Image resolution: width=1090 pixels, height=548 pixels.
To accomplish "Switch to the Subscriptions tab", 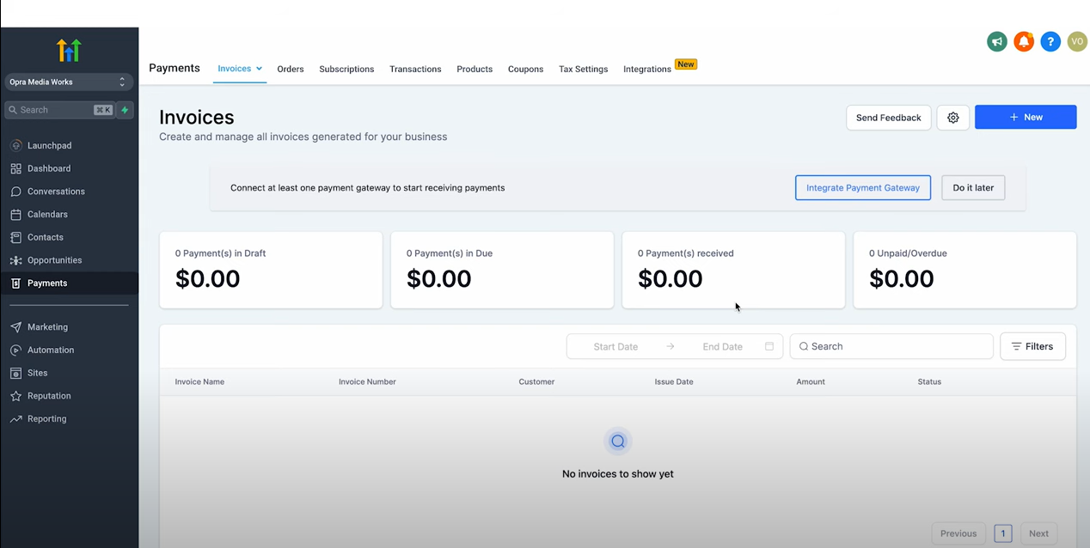I will [346, 69].
